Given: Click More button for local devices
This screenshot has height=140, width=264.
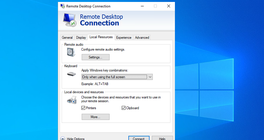Looking at the screenshot, I should point(96,117).
